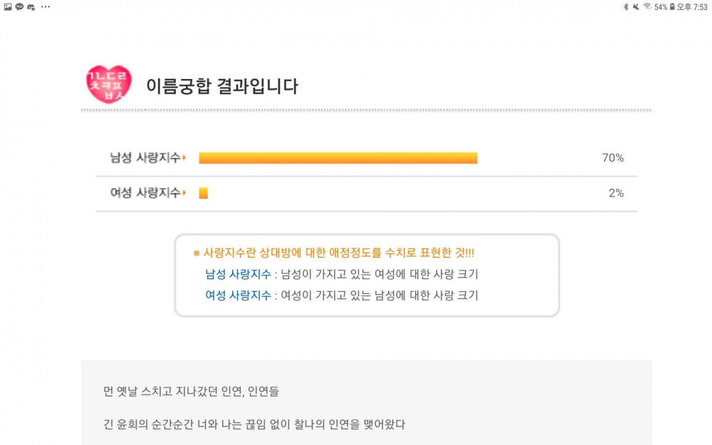Tap the Bluetooth status icon

tap(626, 7)
